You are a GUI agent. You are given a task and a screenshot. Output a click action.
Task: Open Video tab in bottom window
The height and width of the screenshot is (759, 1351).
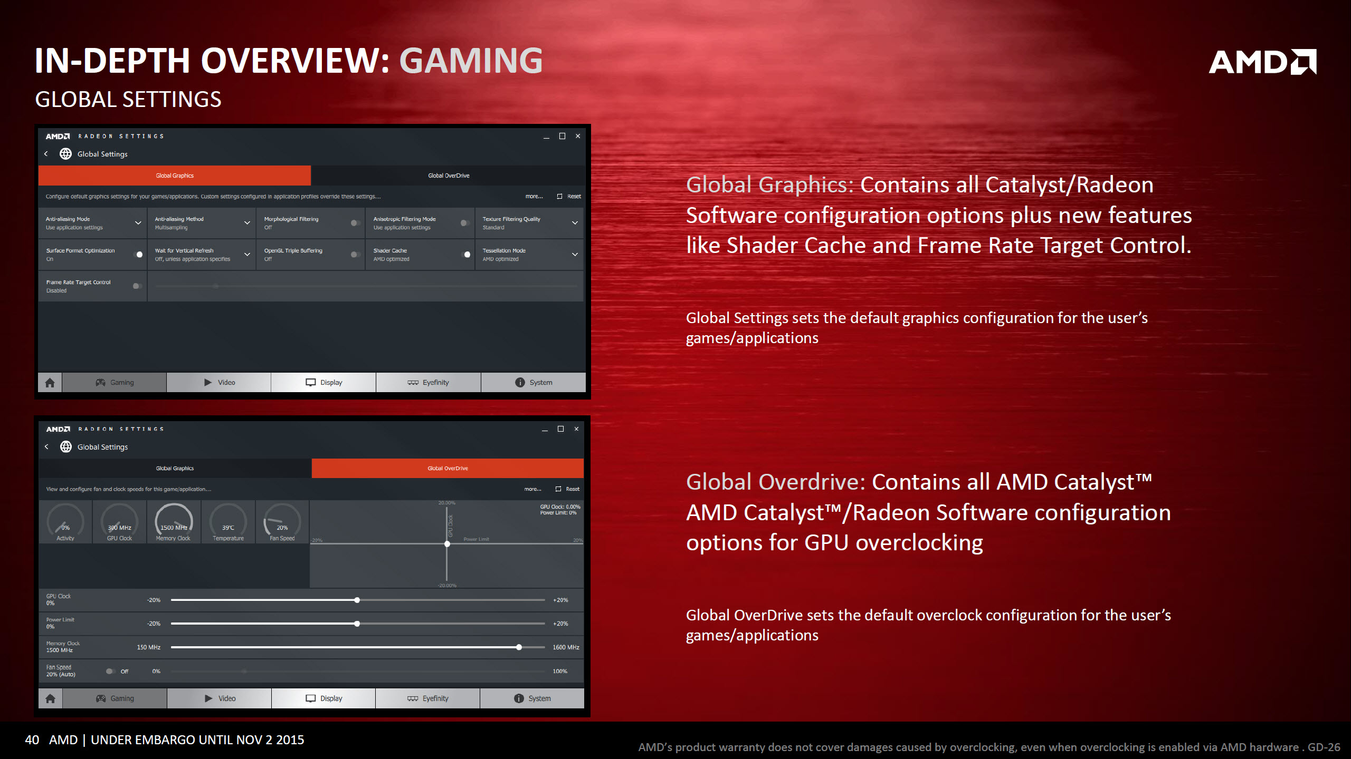tap(219, 698)
